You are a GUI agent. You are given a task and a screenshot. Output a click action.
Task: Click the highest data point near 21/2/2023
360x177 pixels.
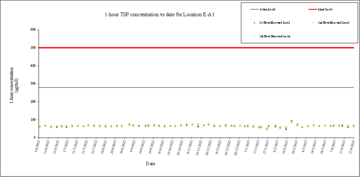tap(291, 121)
